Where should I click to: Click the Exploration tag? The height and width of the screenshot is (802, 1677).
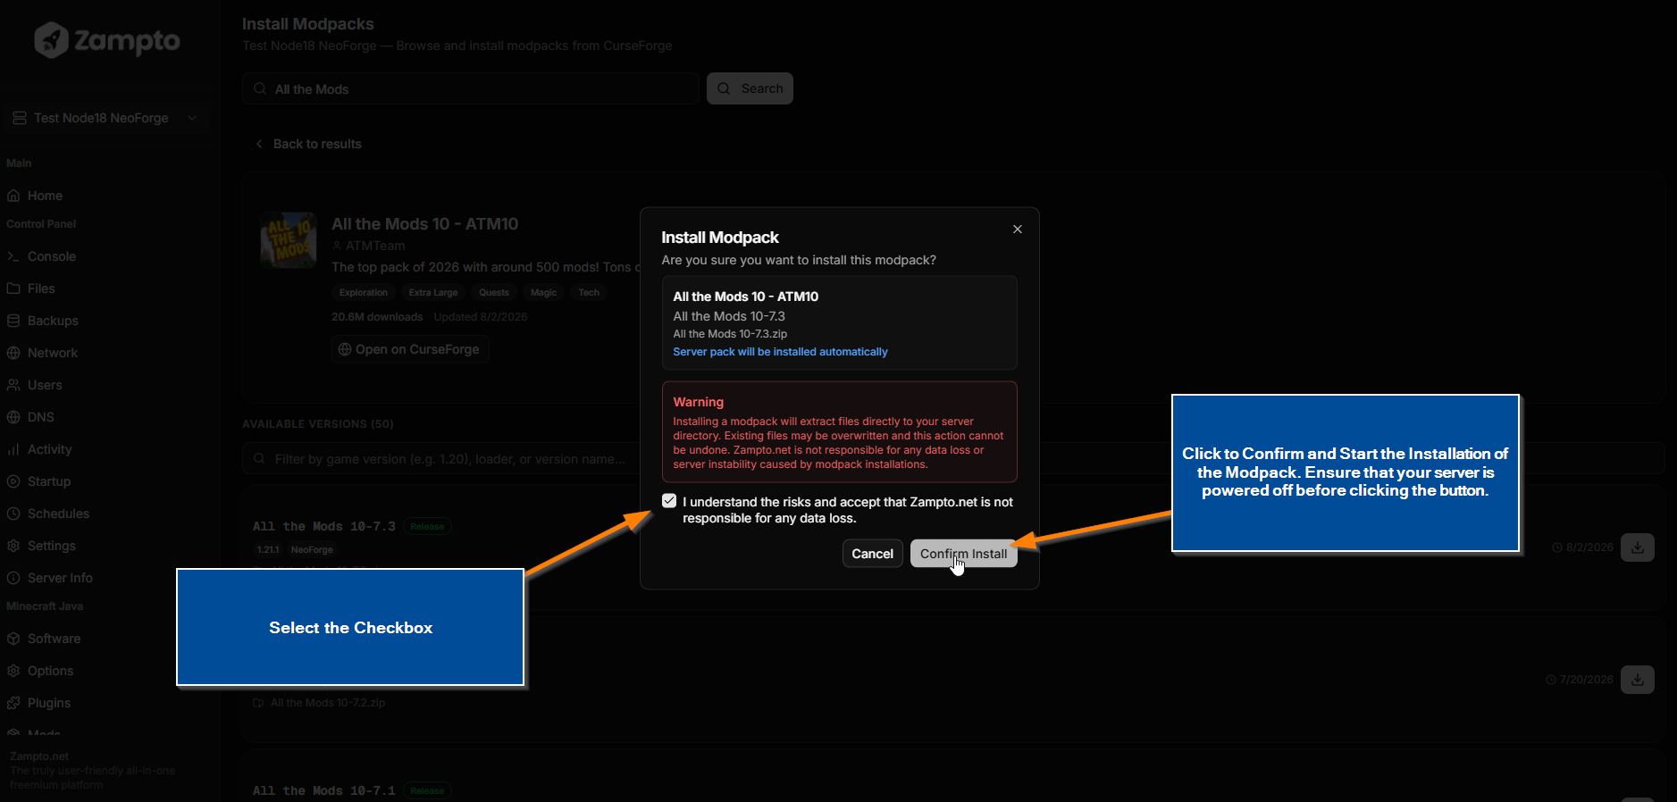(364, 292)
